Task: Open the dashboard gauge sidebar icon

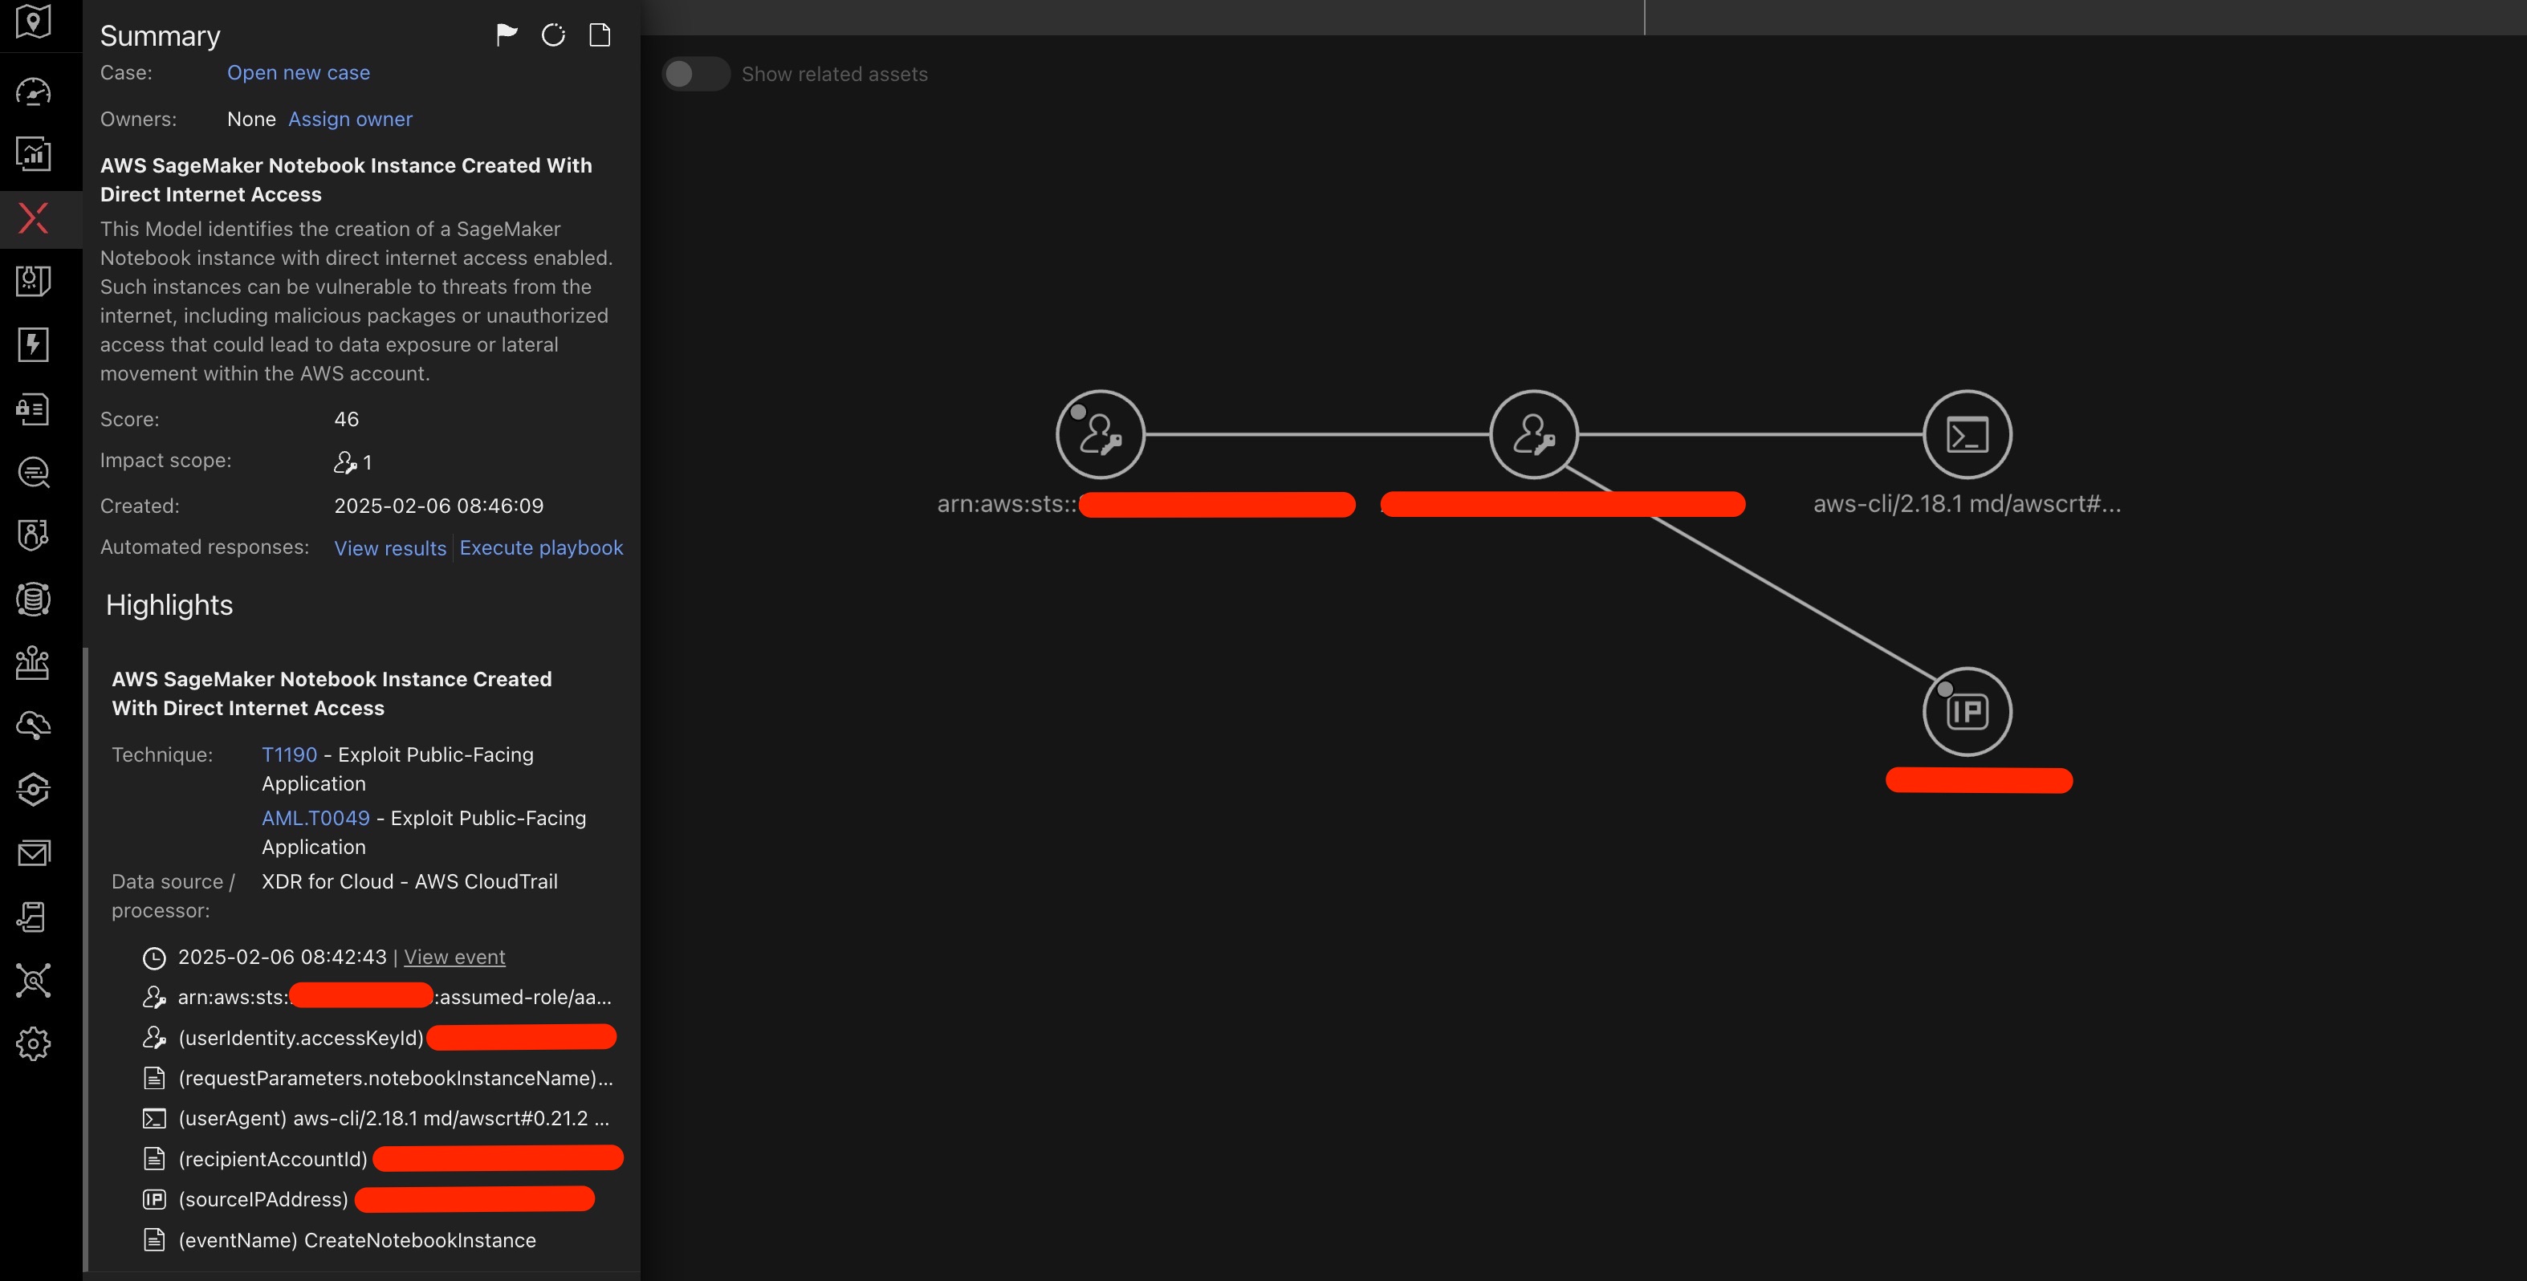Action: [x=34, y=92]
